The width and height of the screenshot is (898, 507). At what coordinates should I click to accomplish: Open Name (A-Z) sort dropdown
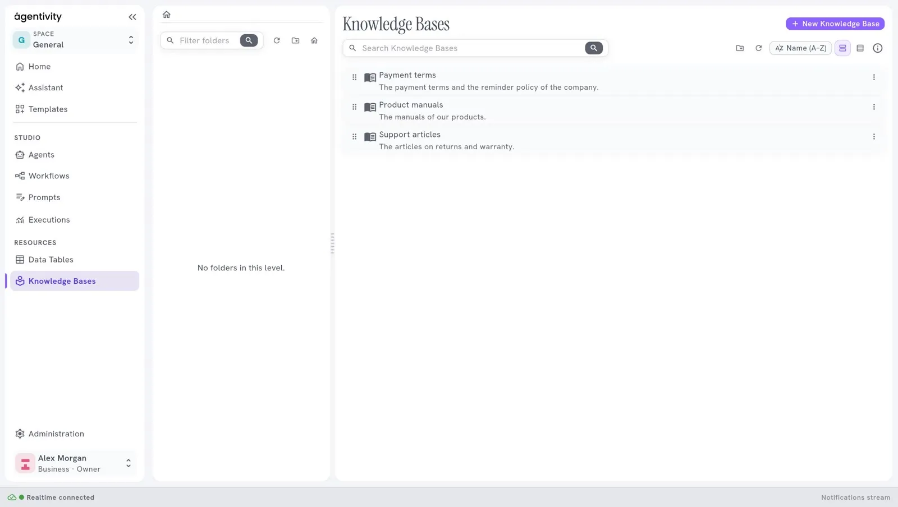click(800, 48)
